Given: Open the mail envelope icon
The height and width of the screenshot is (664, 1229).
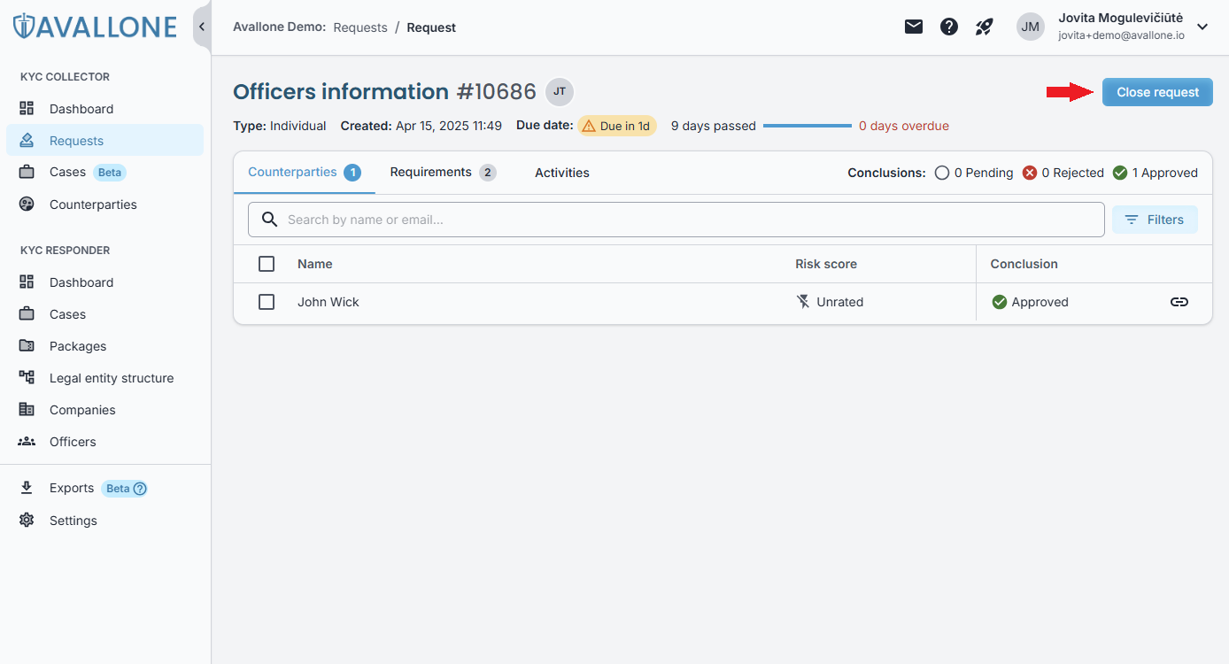Looking at the screenshot, I should (914, 27).
